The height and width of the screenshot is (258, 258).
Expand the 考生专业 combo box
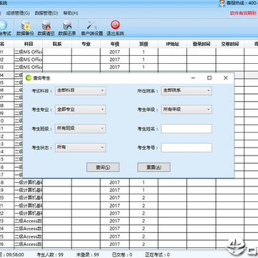80,110
